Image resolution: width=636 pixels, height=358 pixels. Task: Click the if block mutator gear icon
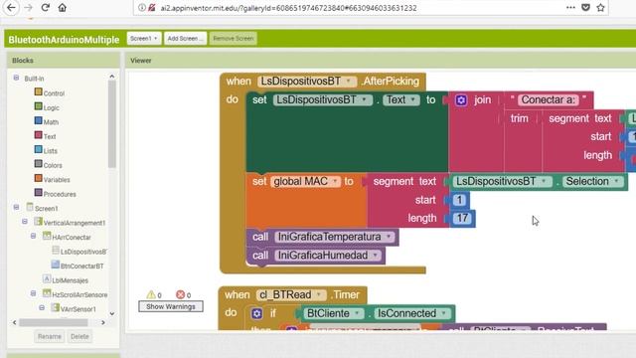[x=256, y=313]
